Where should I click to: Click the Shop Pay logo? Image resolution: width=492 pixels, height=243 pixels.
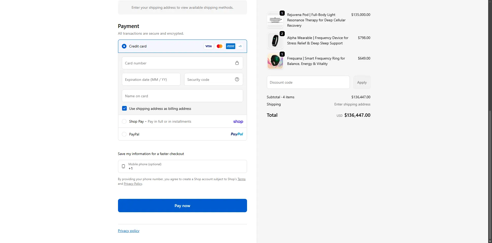tap(238, 121)
